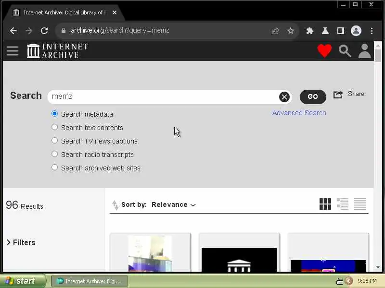Click the Internet Archive taskbar button
385x288 pixels.
pyautogui.click(x=90, y=281)
